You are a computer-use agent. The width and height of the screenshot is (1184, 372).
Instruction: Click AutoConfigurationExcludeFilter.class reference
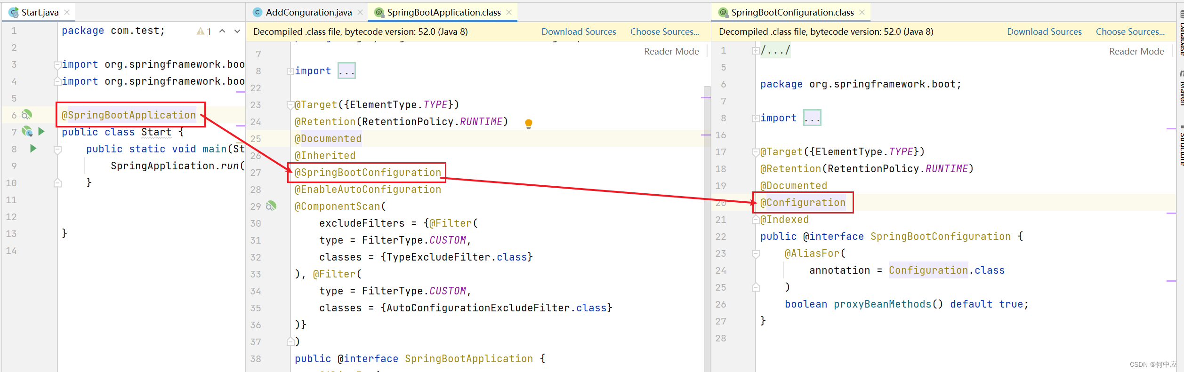(497, 308)
